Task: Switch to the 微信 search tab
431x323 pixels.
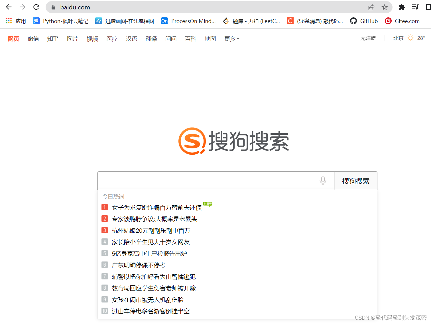Action: (33, 39)
